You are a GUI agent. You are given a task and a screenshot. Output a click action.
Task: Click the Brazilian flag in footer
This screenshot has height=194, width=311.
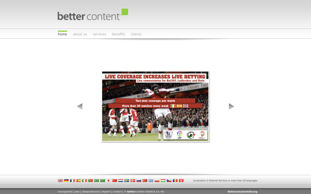tap(96, 181)
